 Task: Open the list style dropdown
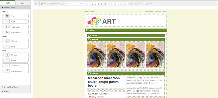click(x=132, y=4)
